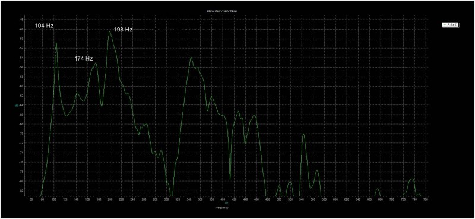Viewport: 475px width, 219px height.
Task: Select the large peak near 344 Hz
Action: 191,57
